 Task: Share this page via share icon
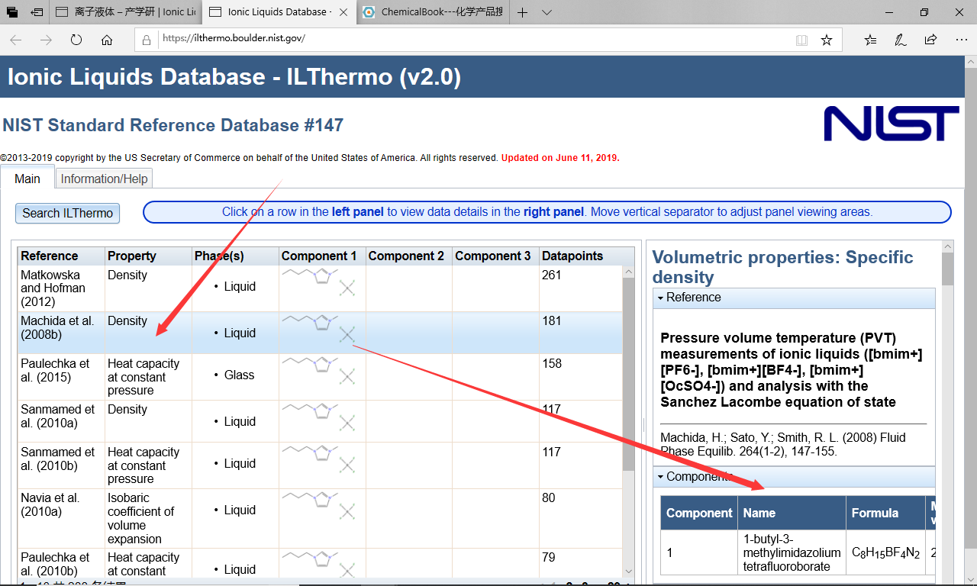930,40
